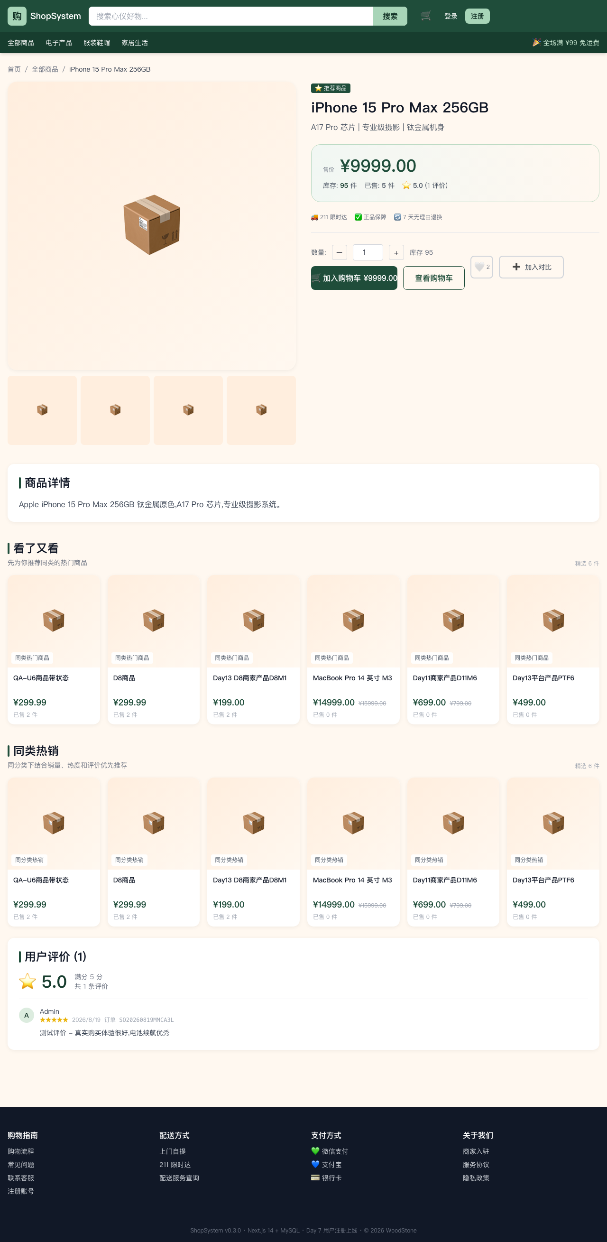Decrease quantity with the minus button
The height and width of the screenshot is (1242, 607).
click(x=340, y=252)
